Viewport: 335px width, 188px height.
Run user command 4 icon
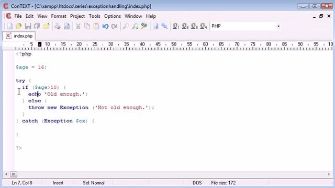point(204,26)
